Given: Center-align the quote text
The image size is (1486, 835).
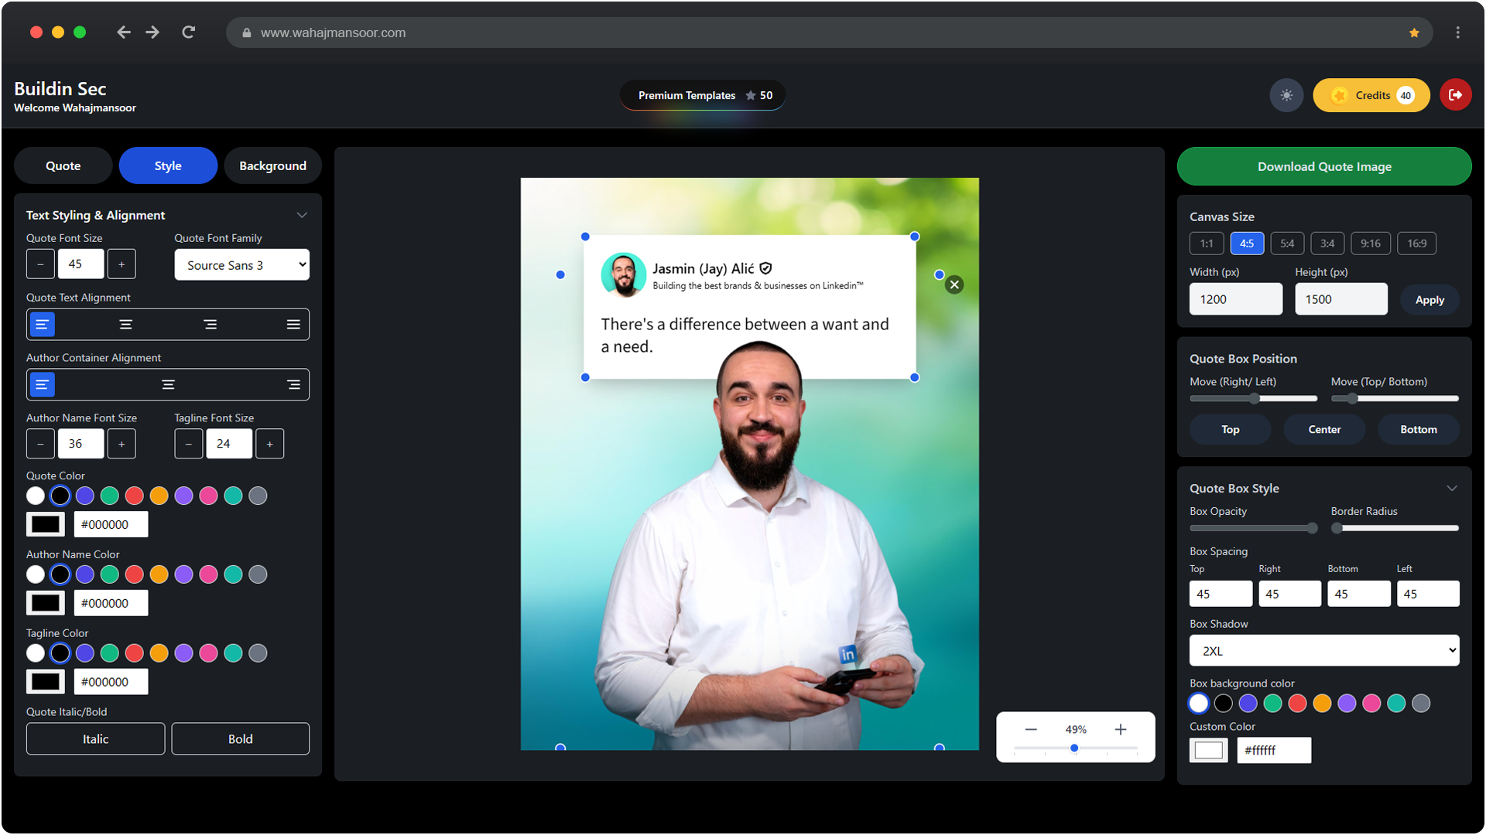Looking at the screenshot, I should [125, 325].
